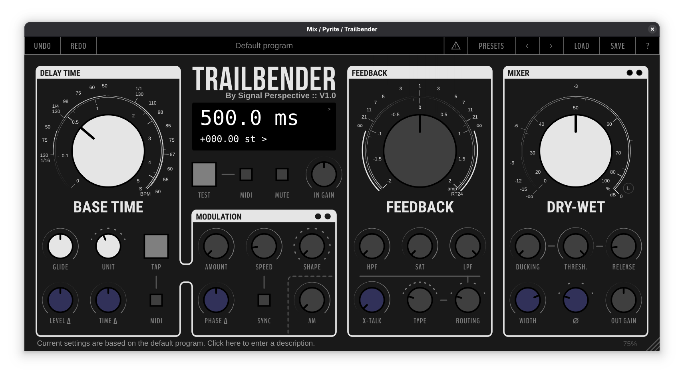This screenshot has height=378, width=684.
Task: Click the description text to edit it
Action: pyautogui.click(x=176, y=343)
